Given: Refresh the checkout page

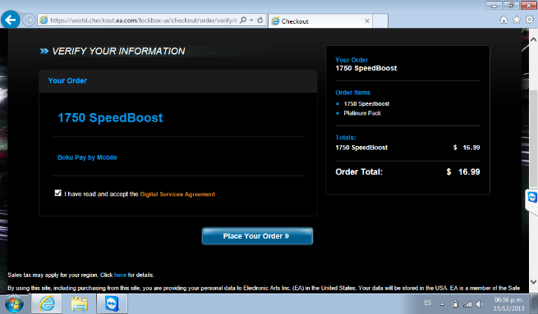Looking at the screenshot, I should point(260,20).
